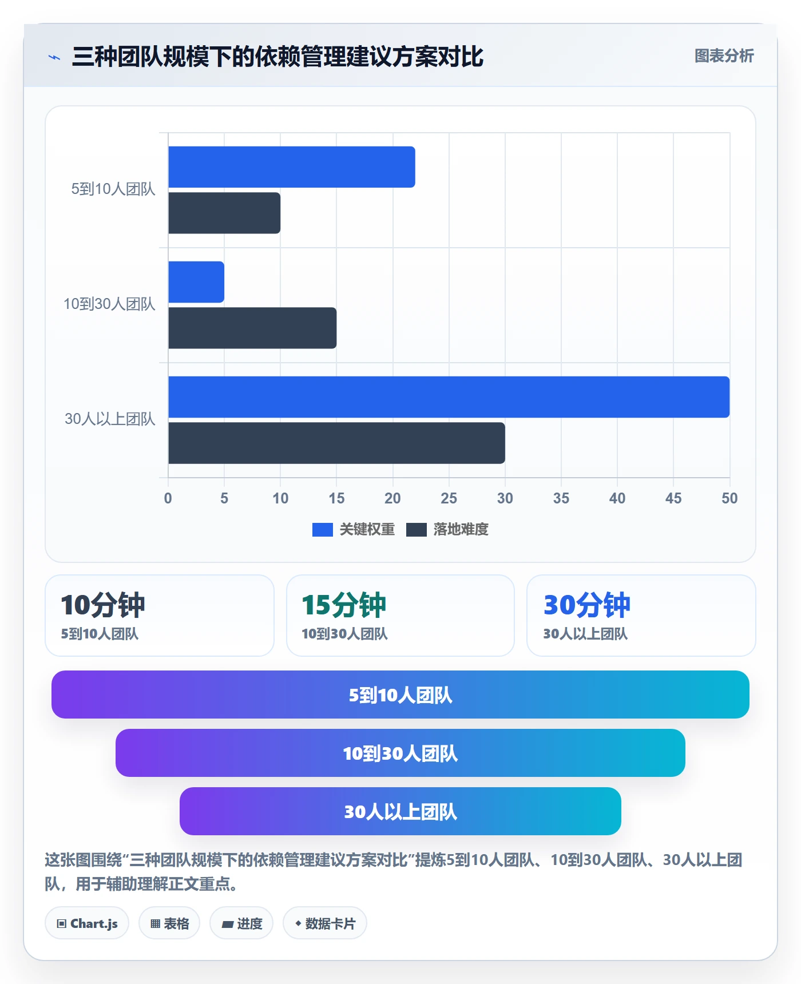The image size is (801, 984).
Task: Click the diamond icon in 数据卡片 chip
Action: (298, 923)
